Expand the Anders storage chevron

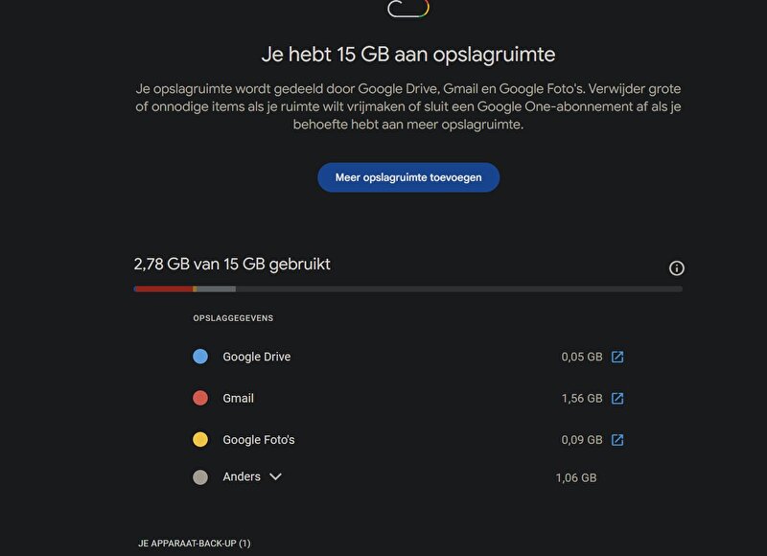(x=276, y=476)
